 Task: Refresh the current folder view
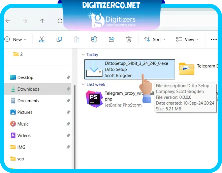(60, 21)
